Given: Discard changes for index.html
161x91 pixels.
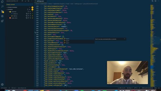Looking at the screenshot, I should 28,18.
